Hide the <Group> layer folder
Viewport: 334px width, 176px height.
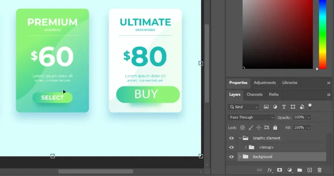coord(231,147)
